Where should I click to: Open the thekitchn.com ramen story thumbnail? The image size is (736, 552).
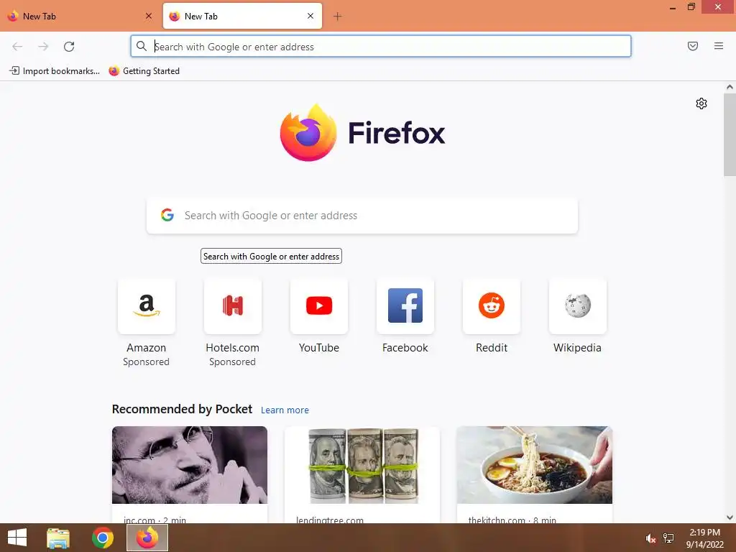point(534,465)
